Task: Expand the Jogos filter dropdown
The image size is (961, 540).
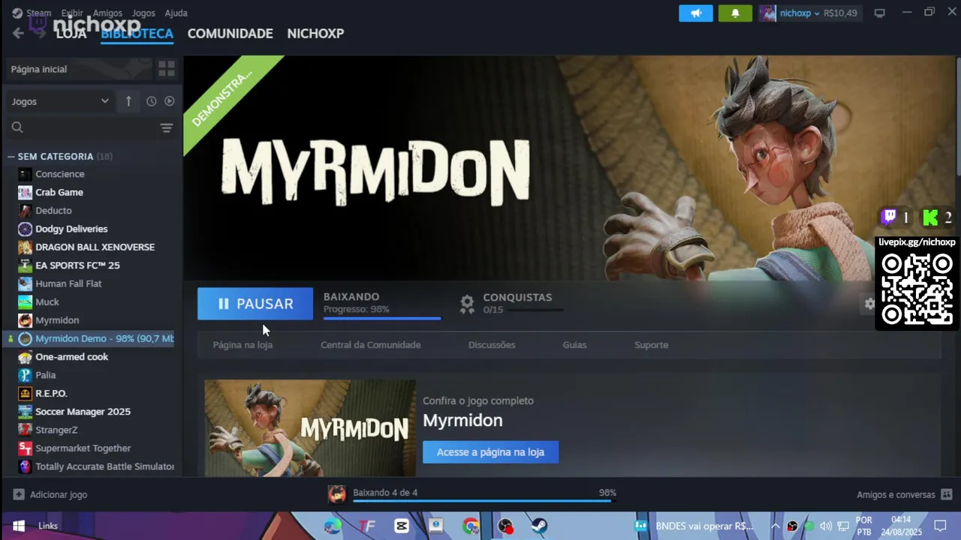Action: pyautogui.click(x=60, y=101)
